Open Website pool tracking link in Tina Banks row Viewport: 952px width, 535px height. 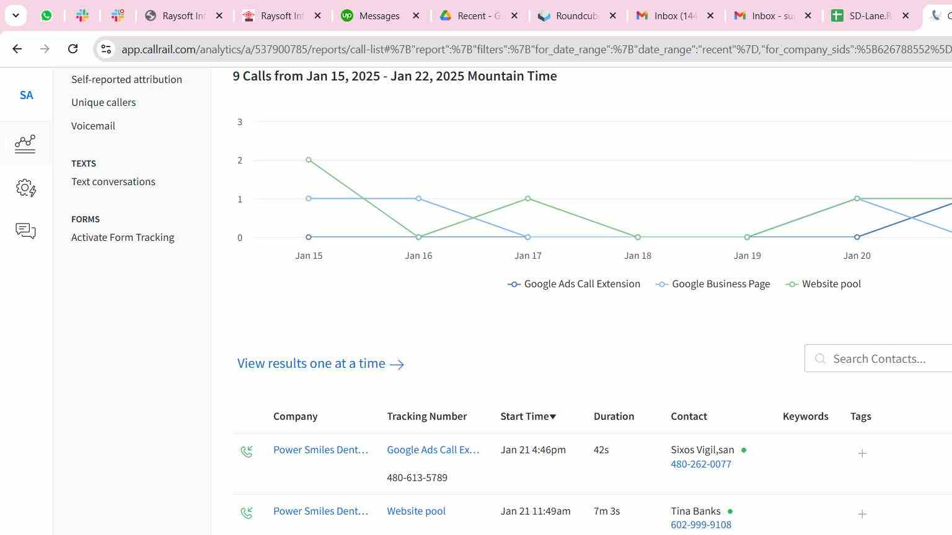(x=416, y=511)
